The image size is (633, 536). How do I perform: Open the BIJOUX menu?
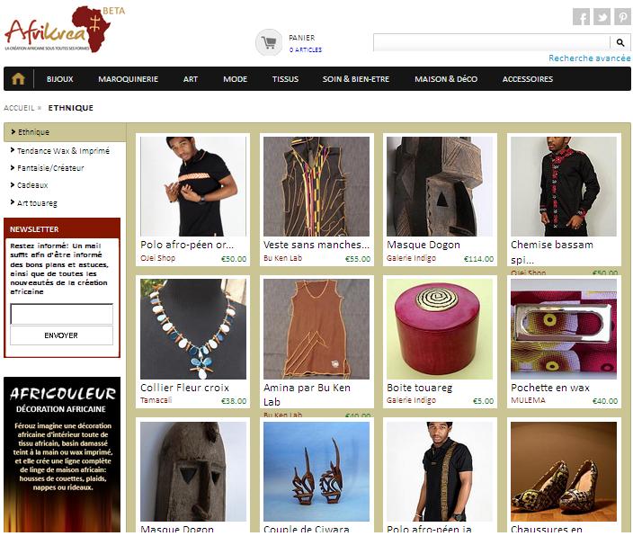coord(59,79)
